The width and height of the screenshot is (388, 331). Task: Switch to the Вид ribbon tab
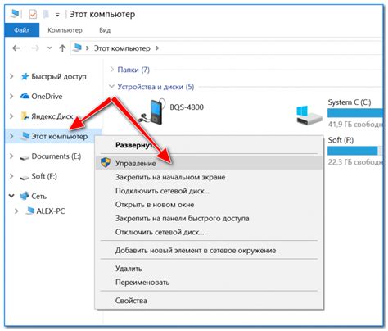[105, 30]
